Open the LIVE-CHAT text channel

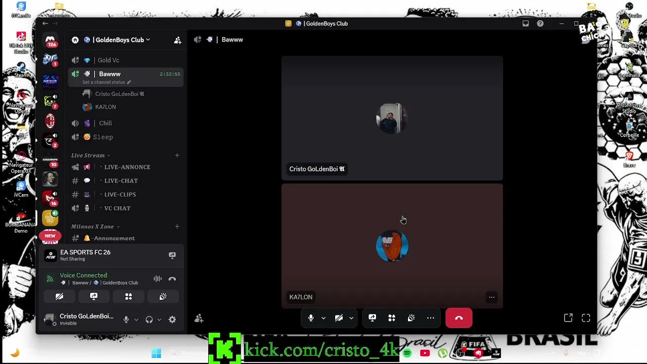click(x=126, y=180)
